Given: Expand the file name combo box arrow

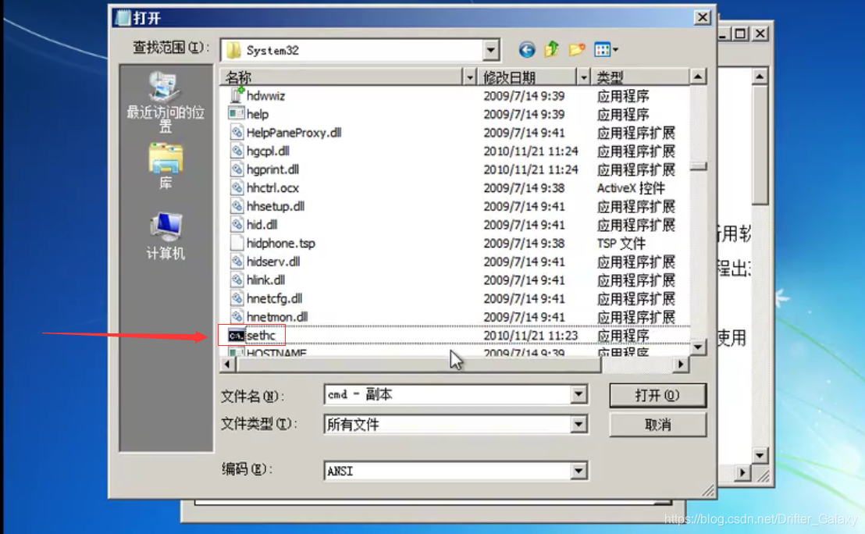Looking at the screenshot, I should click(578, 394).
